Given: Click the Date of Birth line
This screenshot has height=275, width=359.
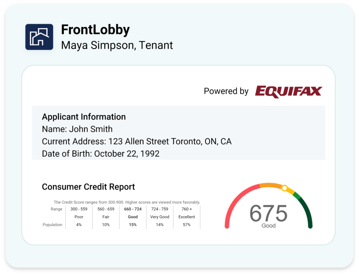Looking at the screenshot, I should click(101, 154).
